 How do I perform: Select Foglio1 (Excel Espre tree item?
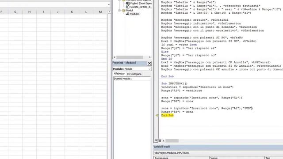pyautogui.click(x=141, y=4)
